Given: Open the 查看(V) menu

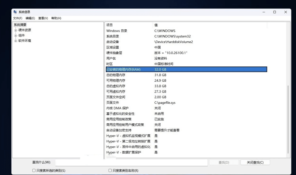Looking at the screenshot, I should click(43, 18).
